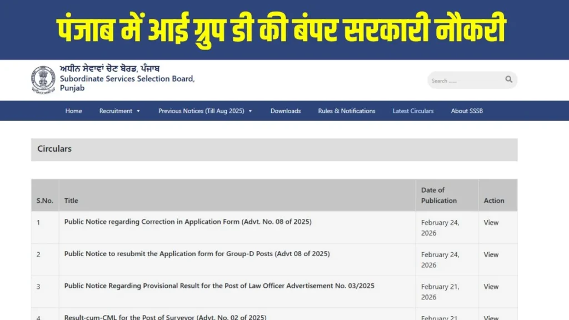Go to the About SSSB page
Viewport: 569px width, 320px height.
pos(466,111)
